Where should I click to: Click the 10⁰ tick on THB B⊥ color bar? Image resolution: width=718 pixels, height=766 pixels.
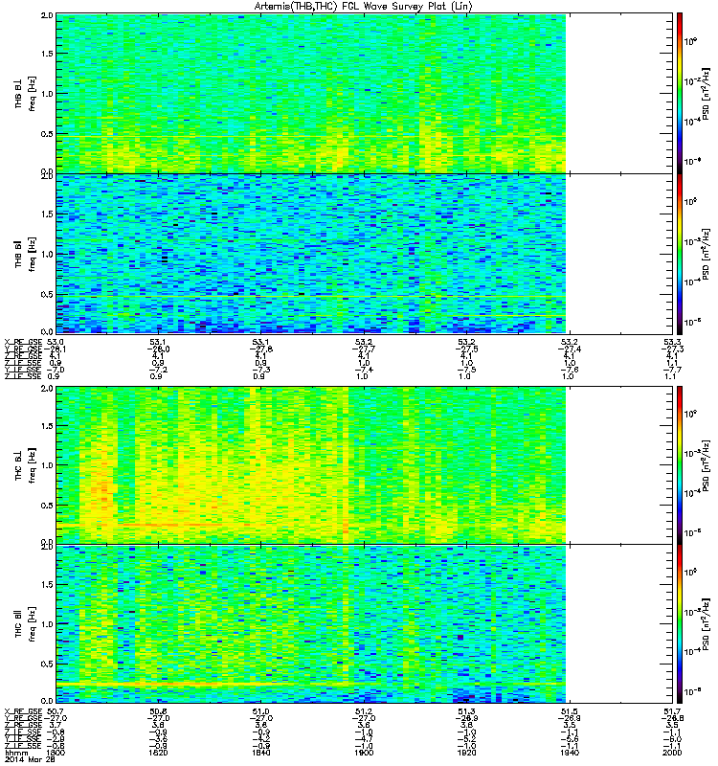[690, 41]
